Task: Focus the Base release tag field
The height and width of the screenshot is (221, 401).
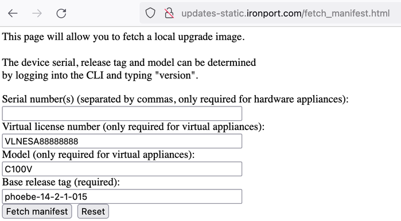Action: (122, 196)
